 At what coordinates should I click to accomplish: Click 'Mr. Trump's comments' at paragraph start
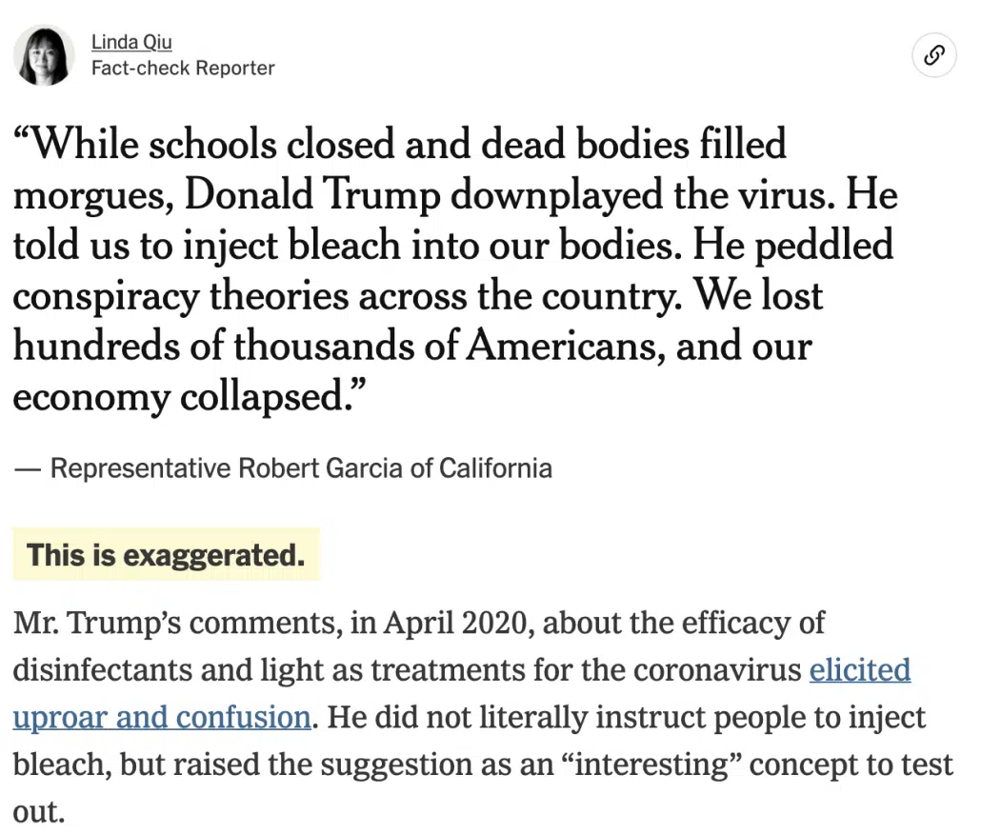[178, 623]
